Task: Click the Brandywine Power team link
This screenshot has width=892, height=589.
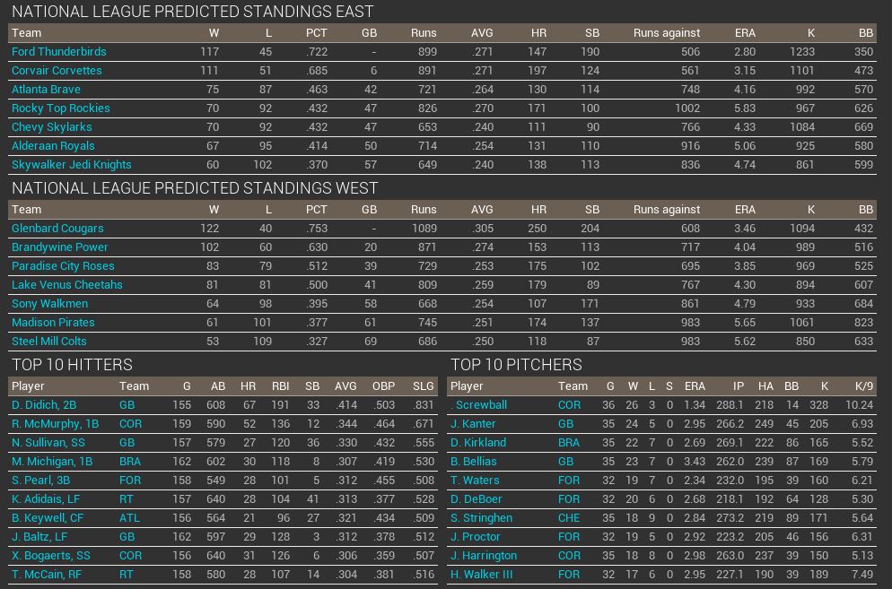Action: pyautogui.click(x=59, y=247)
